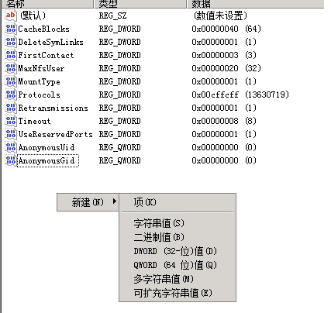Select the AnonymousGid value name
Screen dimensions: 331x313
click(47, 160)
